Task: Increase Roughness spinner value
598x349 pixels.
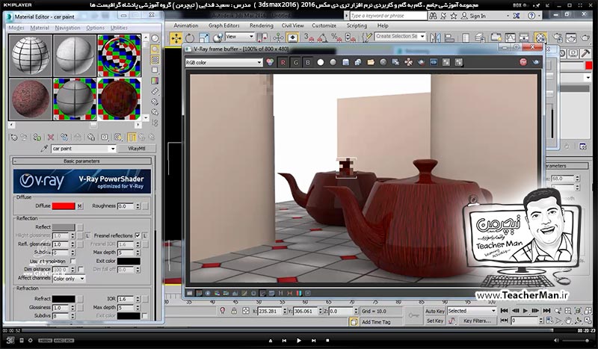Action: 138,205
